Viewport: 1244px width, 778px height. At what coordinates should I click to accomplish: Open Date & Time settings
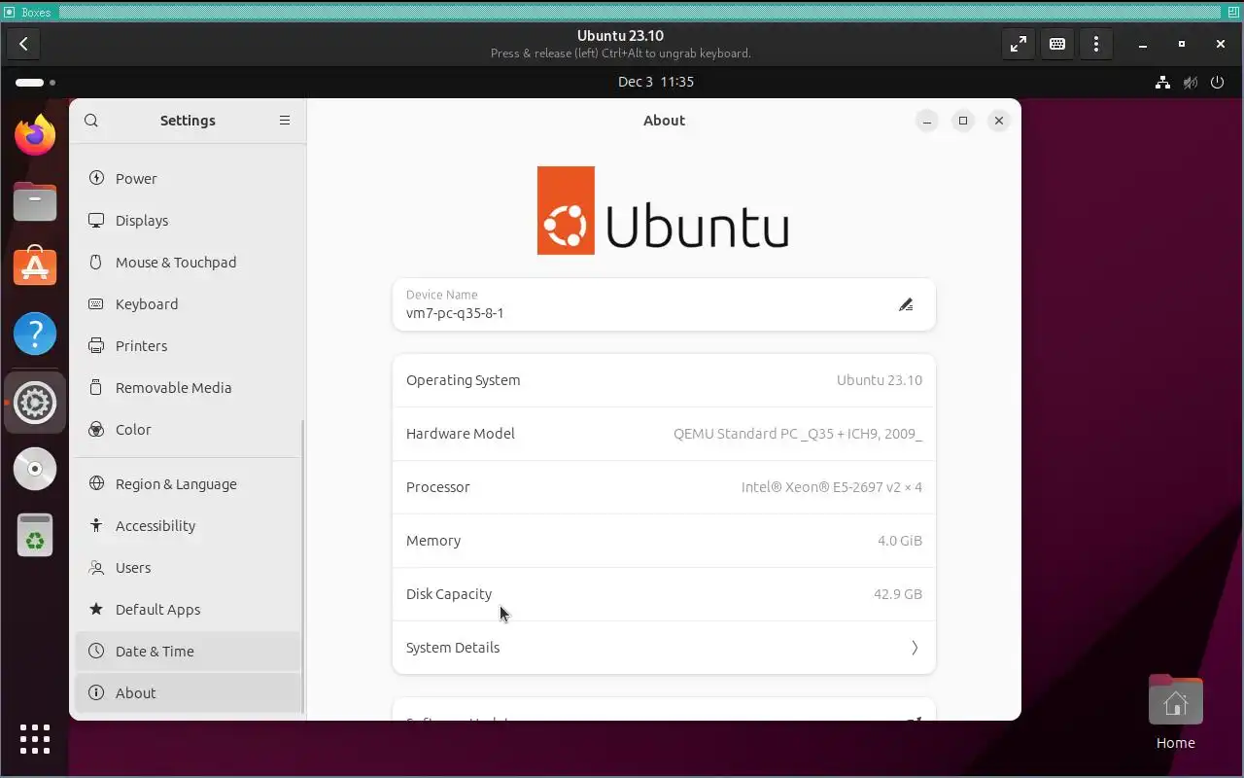[188, 651]
